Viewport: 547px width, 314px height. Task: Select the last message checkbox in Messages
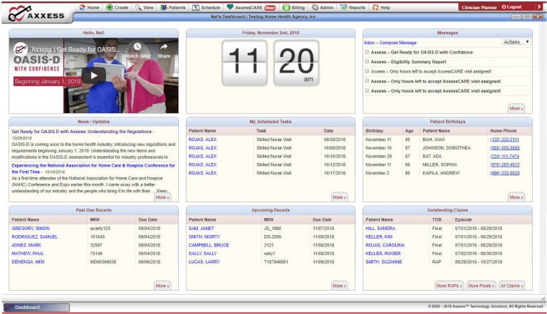(x=367, y=91)
